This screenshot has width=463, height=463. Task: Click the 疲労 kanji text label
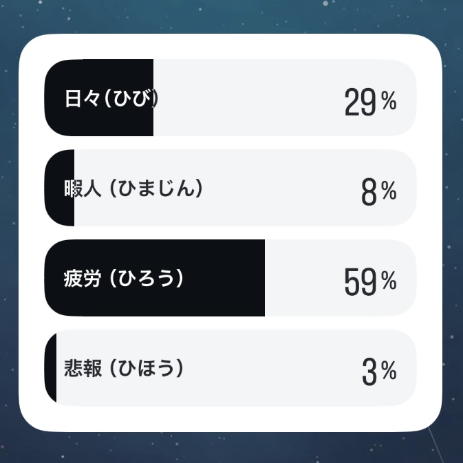click(83, 279)
